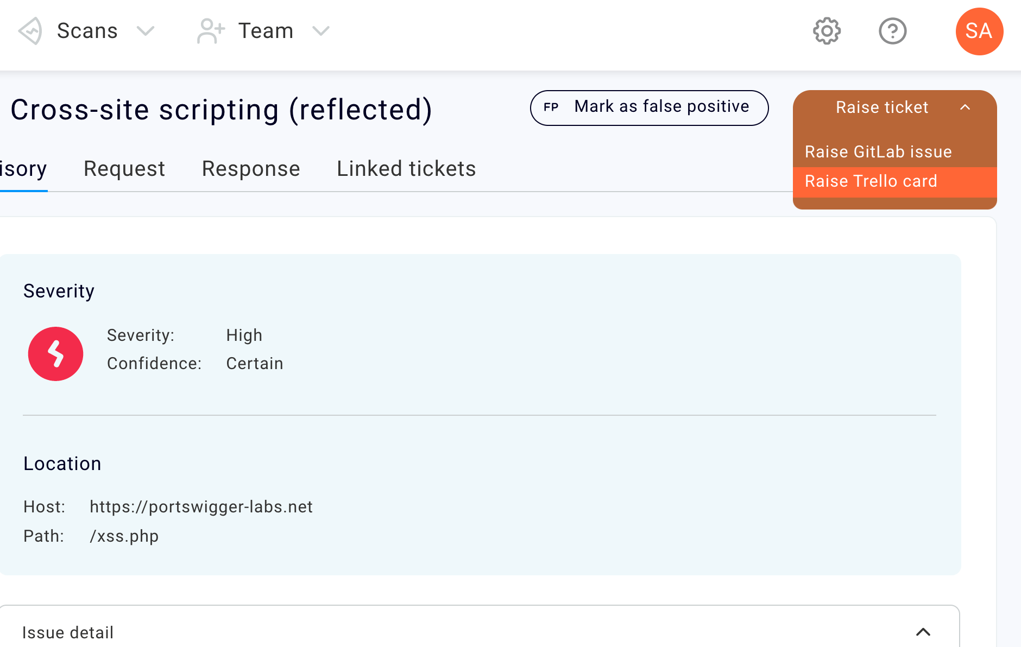Click the Path: label
Image resolution: width=1021 pixels, height=647 pixels.
(44, 536)
